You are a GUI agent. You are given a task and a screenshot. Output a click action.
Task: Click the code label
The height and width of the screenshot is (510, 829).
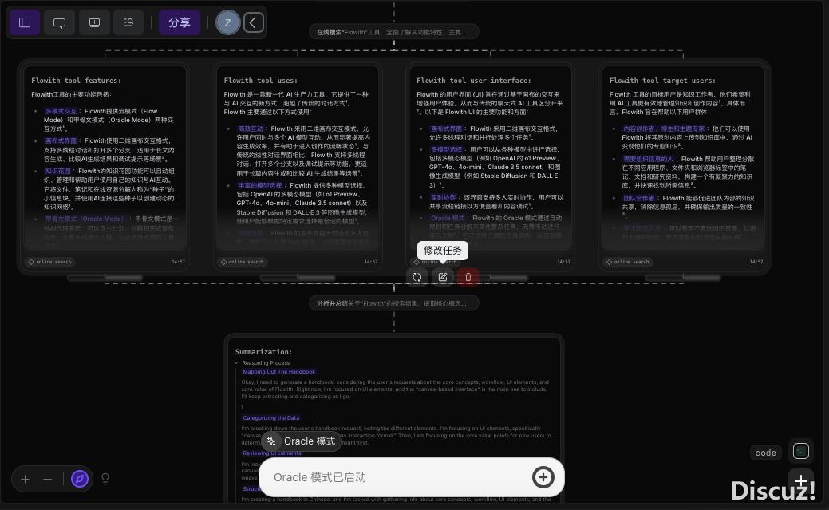point(765,453)
